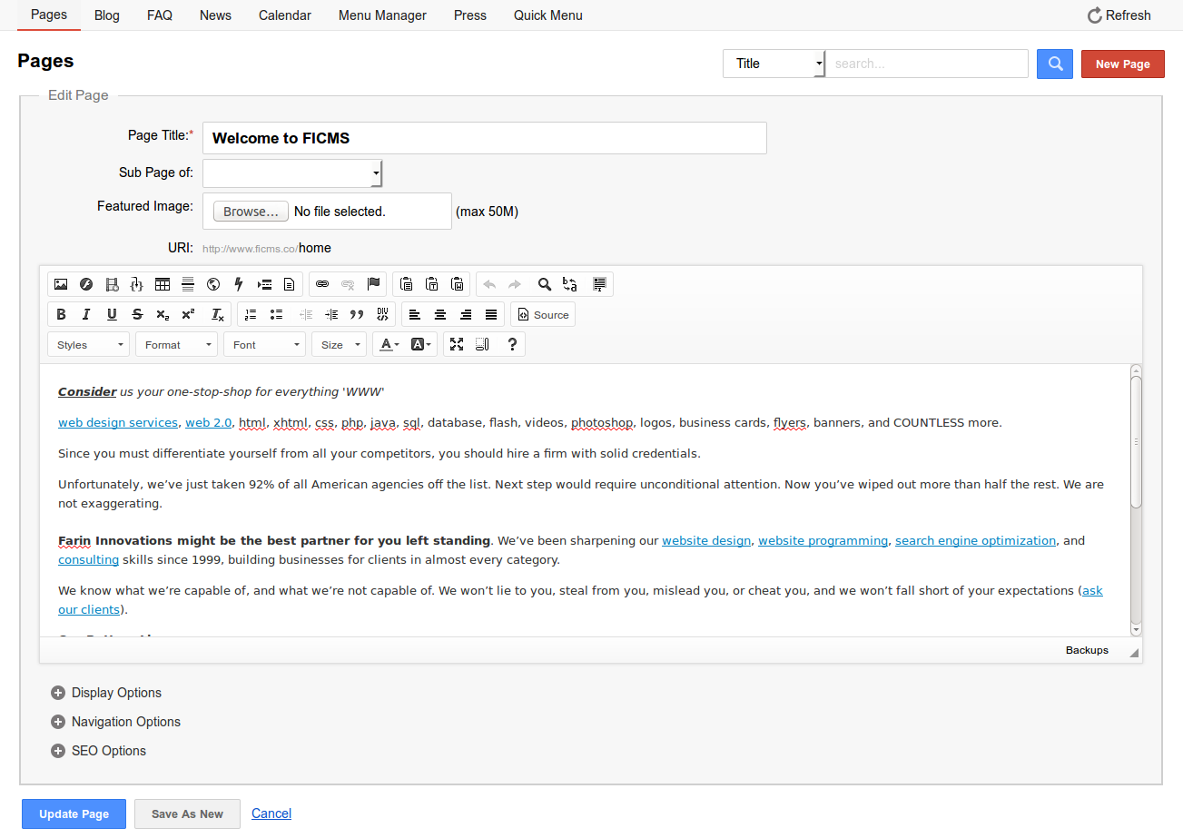Open the Sub Page of dropdown

click(x=292, y=173)
